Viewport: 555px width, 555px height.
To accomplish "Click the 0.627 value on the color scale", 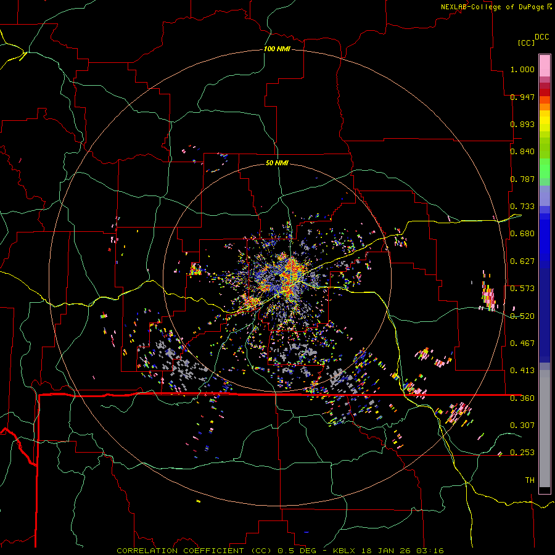I will point(522,261).
